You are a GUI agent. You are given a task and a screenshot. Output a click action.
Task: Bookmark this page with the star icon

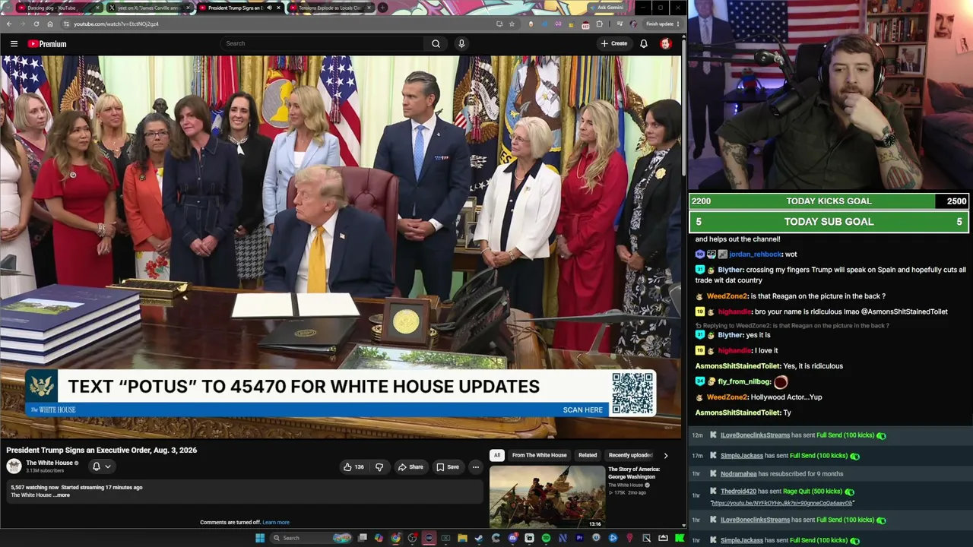click(512, 24)
